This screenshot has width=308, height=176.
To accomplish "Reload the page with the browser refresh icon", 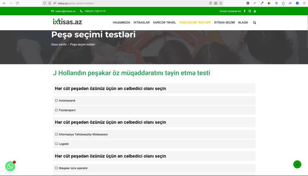I will 17,3.
